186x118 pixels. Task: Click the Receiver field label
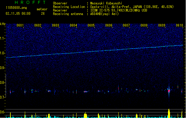coord(60,10)
